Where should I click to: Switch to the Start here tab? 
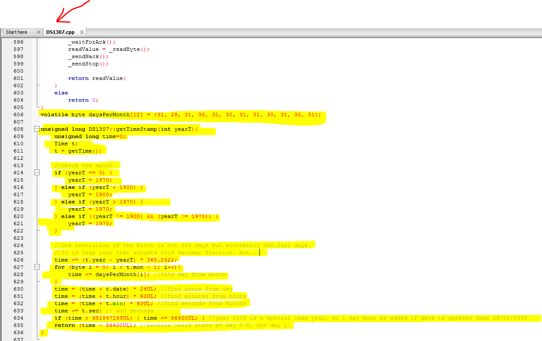point(17,32)
